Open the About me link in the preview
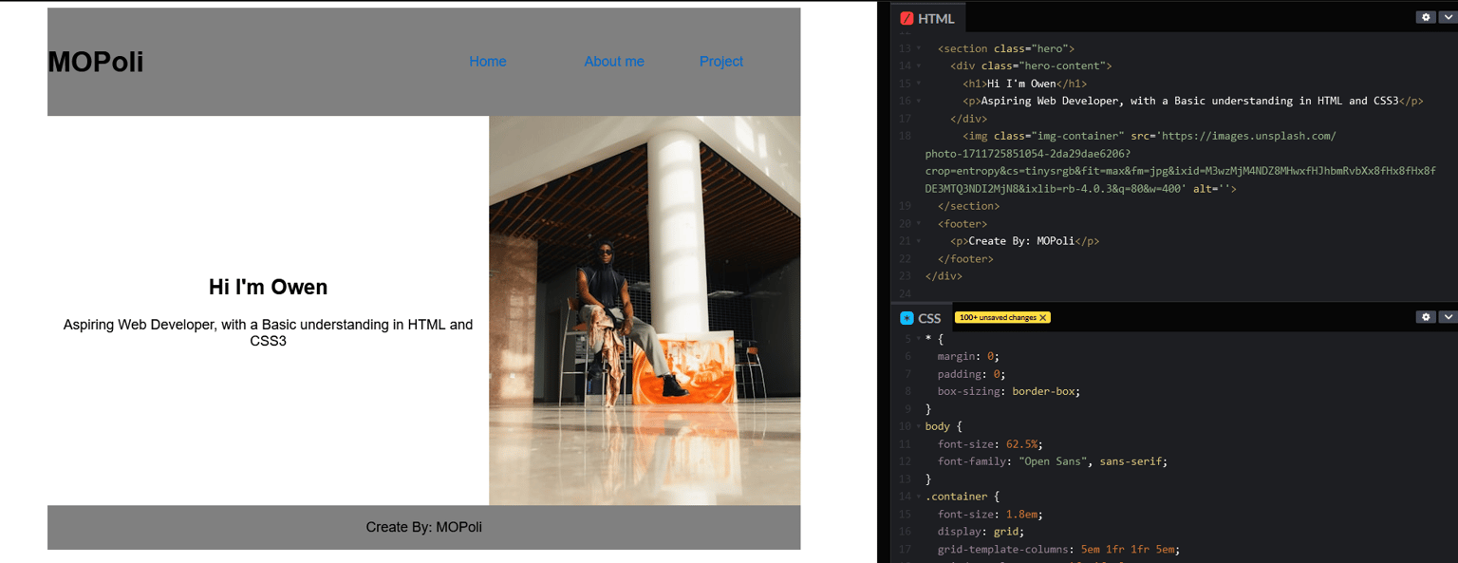Screen dimensions: 1458x563 614,62
